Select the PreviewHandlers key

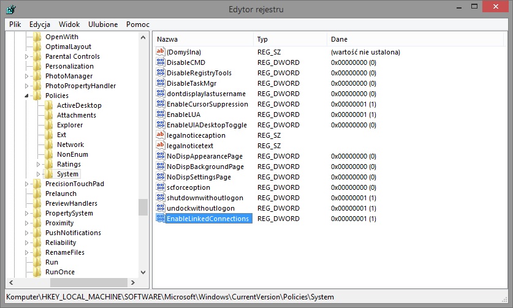tap(71, 203)
